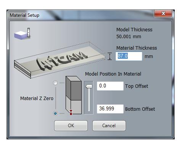Click the Model Thickness 50.001 mm value
Image resolution: width=177 pixels, height=160 pixels.
(129, 37)
